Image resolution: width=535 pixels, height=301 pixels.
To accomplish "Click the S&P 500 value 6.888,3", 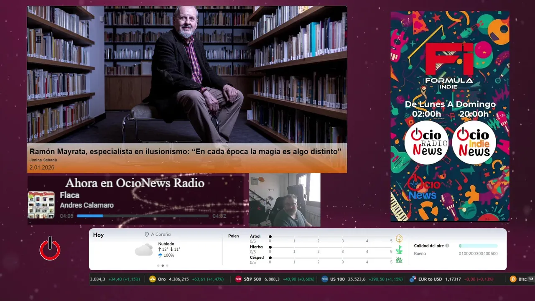I will (272, 279).
